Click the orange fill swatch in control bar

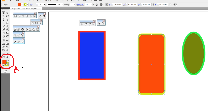point(19,5)
